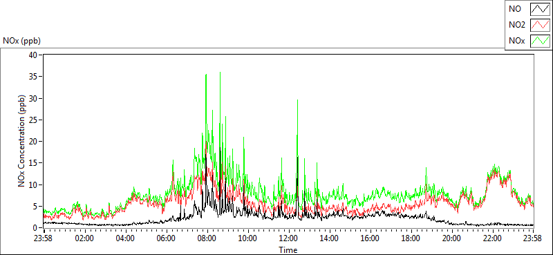
Task: Click the 22:00 time tick label
Action: point(493,238)
